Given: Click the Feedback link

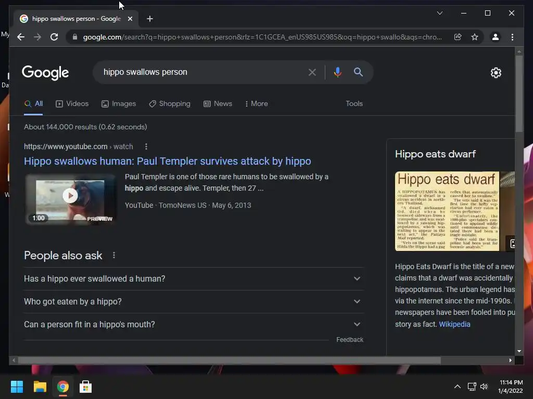Looking at the screenshot, I should tap(350, 340).
